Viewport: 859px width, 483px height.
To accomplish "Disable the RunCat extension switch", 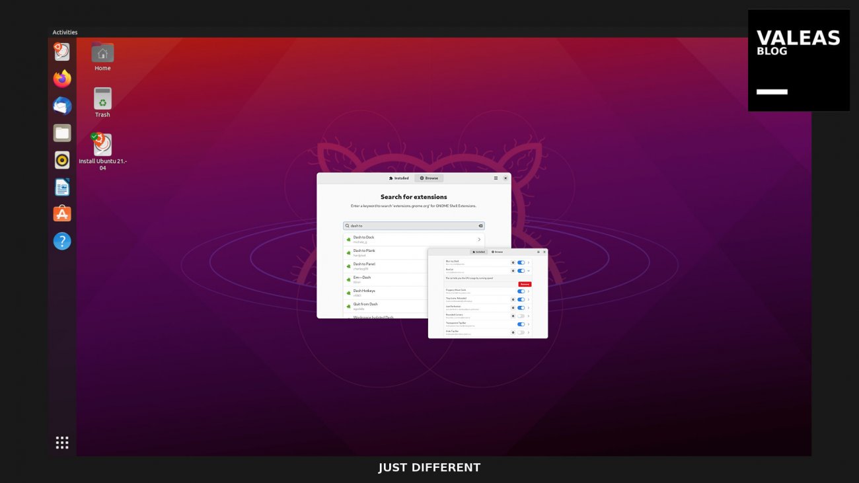I will [x=521, y=271].
